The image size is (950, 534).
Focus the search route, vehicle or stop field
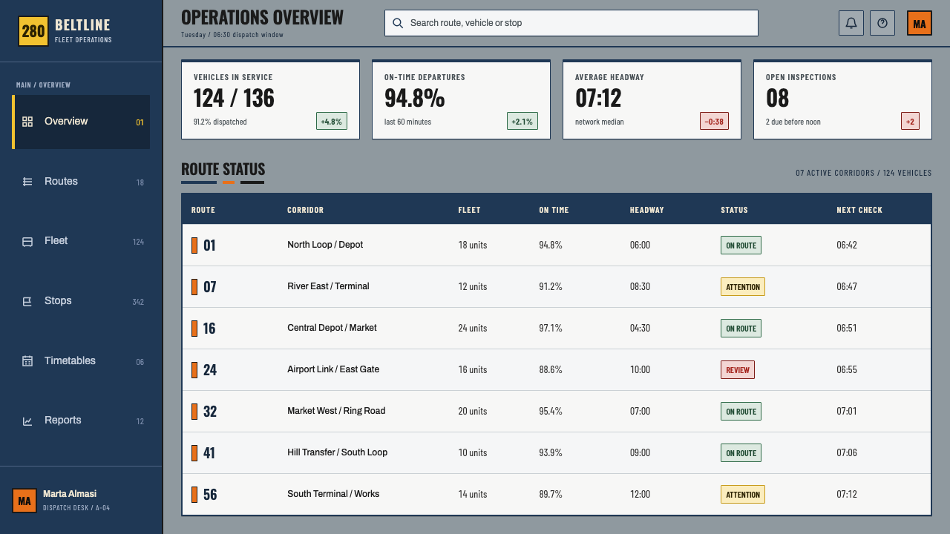click(x=571, y=23)
